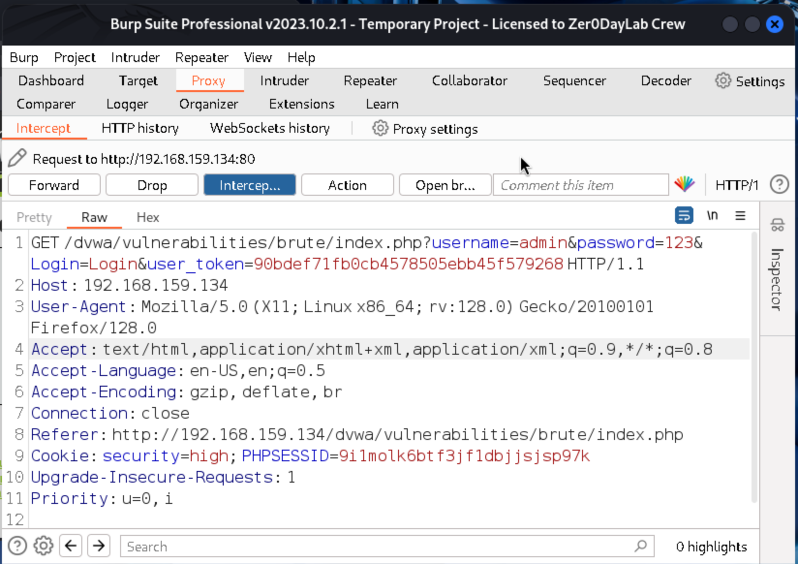Switch to the Logger tab
Viewport: 798px width, 564px height.
(x=127, y=104)
